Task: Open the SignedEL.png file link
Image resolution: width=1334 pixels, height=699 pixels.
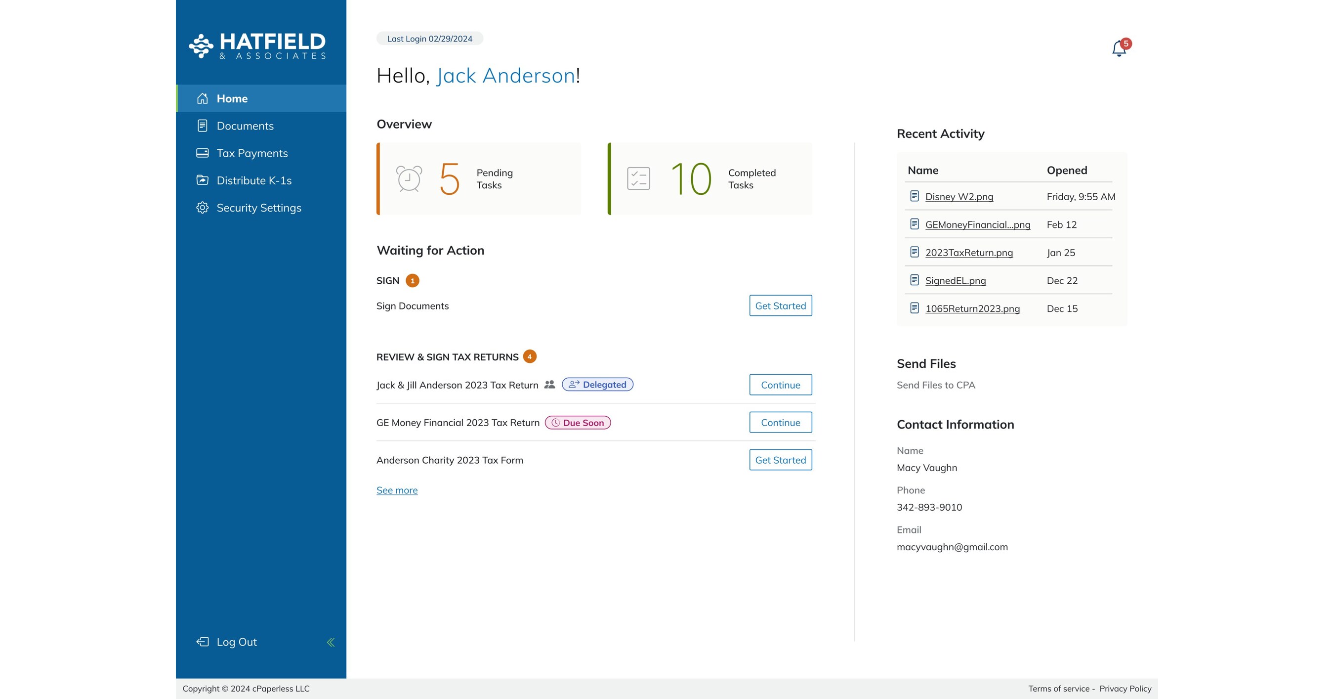Action: pos(956,280)
